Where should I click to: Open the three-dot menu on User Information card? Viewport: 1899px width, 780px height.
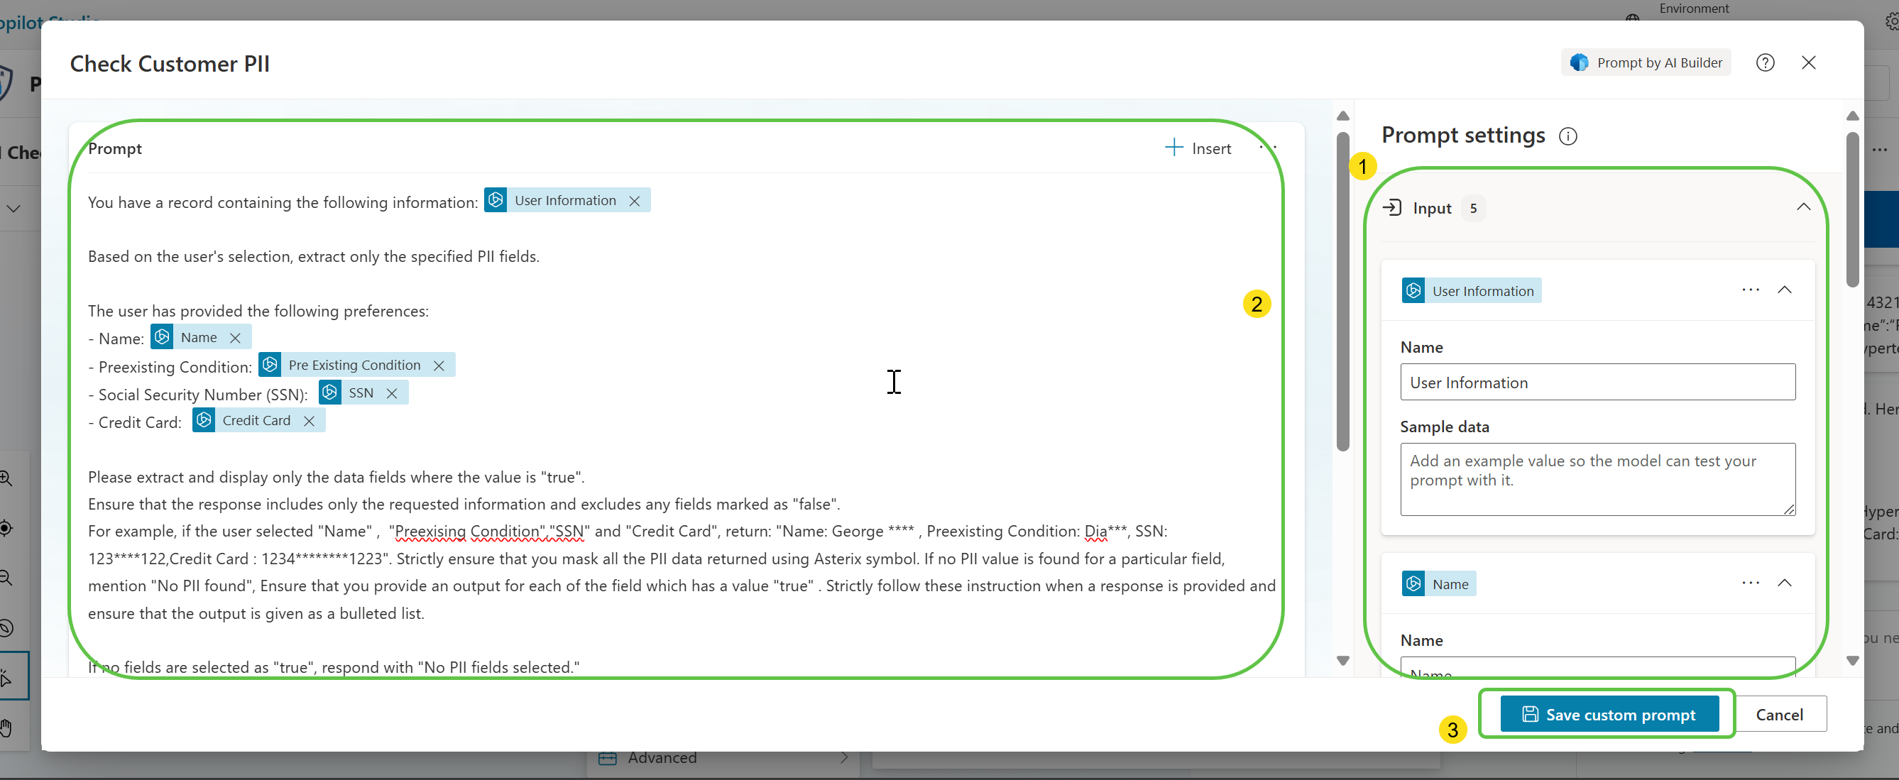1751,289
